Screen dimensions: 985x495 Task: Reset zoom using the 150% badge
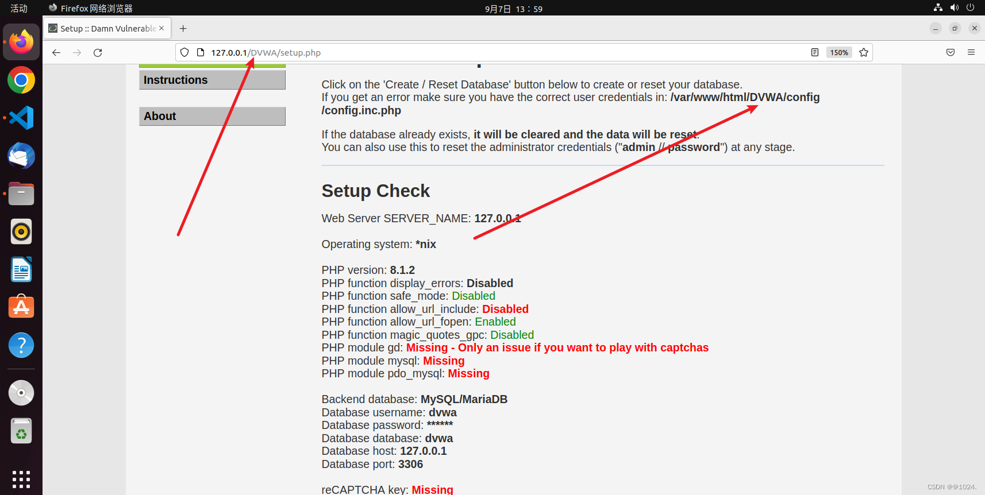pos(839,52)
